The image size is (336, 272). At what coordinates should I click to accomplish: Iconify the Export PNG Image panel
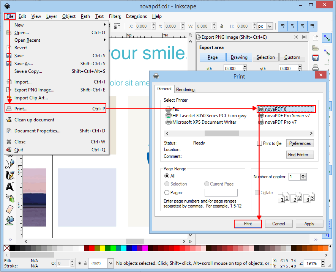tap(296, 37)
